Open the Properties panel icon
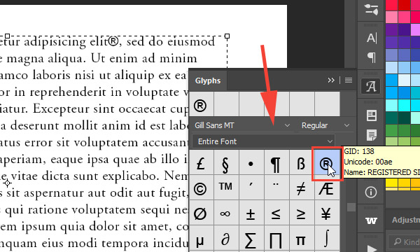This screenshot has width=420, height=252. click(371, 115)
